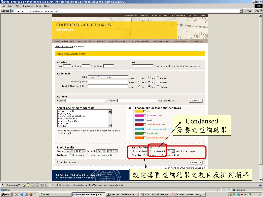This screenshot has width=263, height=197.
Task: Click the journals list down scroll arrow
Action: click(110, 125)
